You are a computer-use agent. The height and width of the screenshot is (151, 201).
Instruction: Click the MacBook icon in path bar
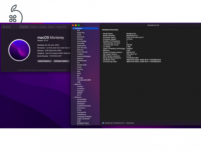pos(103,123)
